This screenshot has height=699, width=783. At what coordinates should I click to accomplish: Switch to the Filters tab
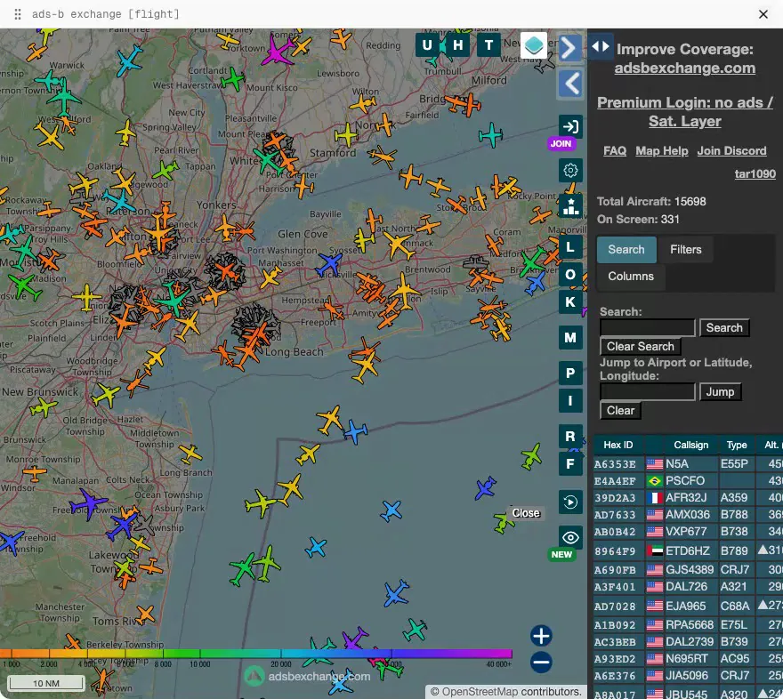click(686, 250)
